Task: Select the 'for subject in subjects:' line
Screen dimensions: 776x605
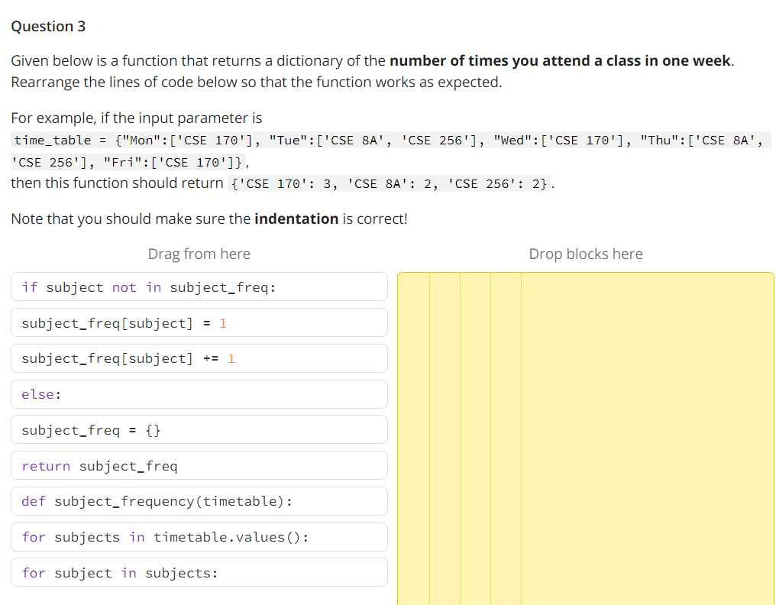Action: pos(199,572)
